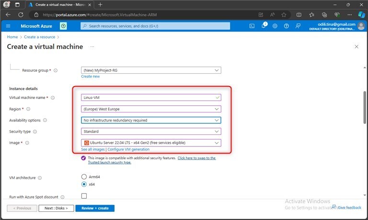Open the browser profile icon in the title bar
This screenshot has width=368, height=220.
7,4
